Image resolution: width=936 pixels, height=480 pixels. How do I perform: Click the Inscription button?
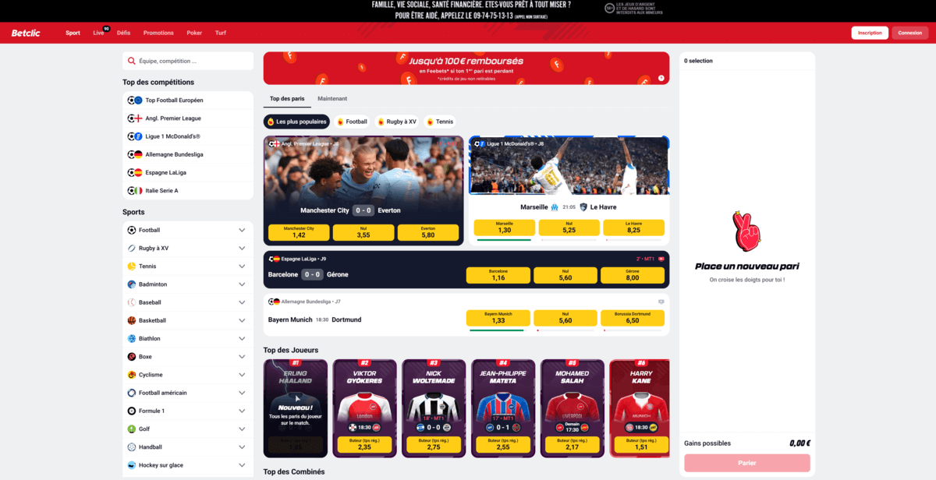(870, 33)
